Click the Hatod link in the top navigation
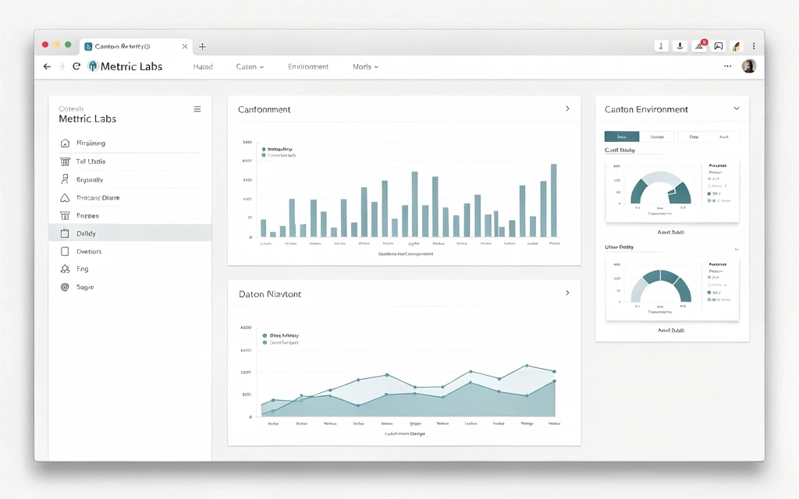799x499 pixels. [x=203, y=66]
